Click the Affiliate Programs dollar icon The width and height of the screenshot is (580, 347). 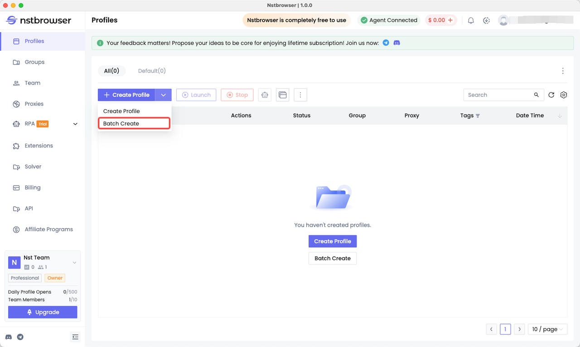(16, 229)
